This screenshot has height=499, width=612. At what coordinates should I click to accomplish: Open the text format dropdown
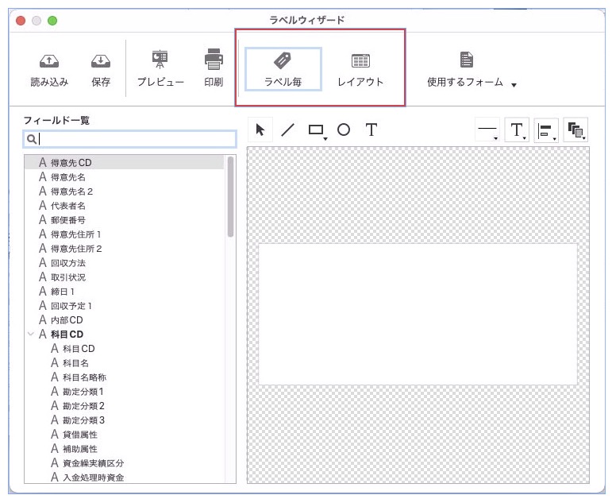(x=517, y=130)
